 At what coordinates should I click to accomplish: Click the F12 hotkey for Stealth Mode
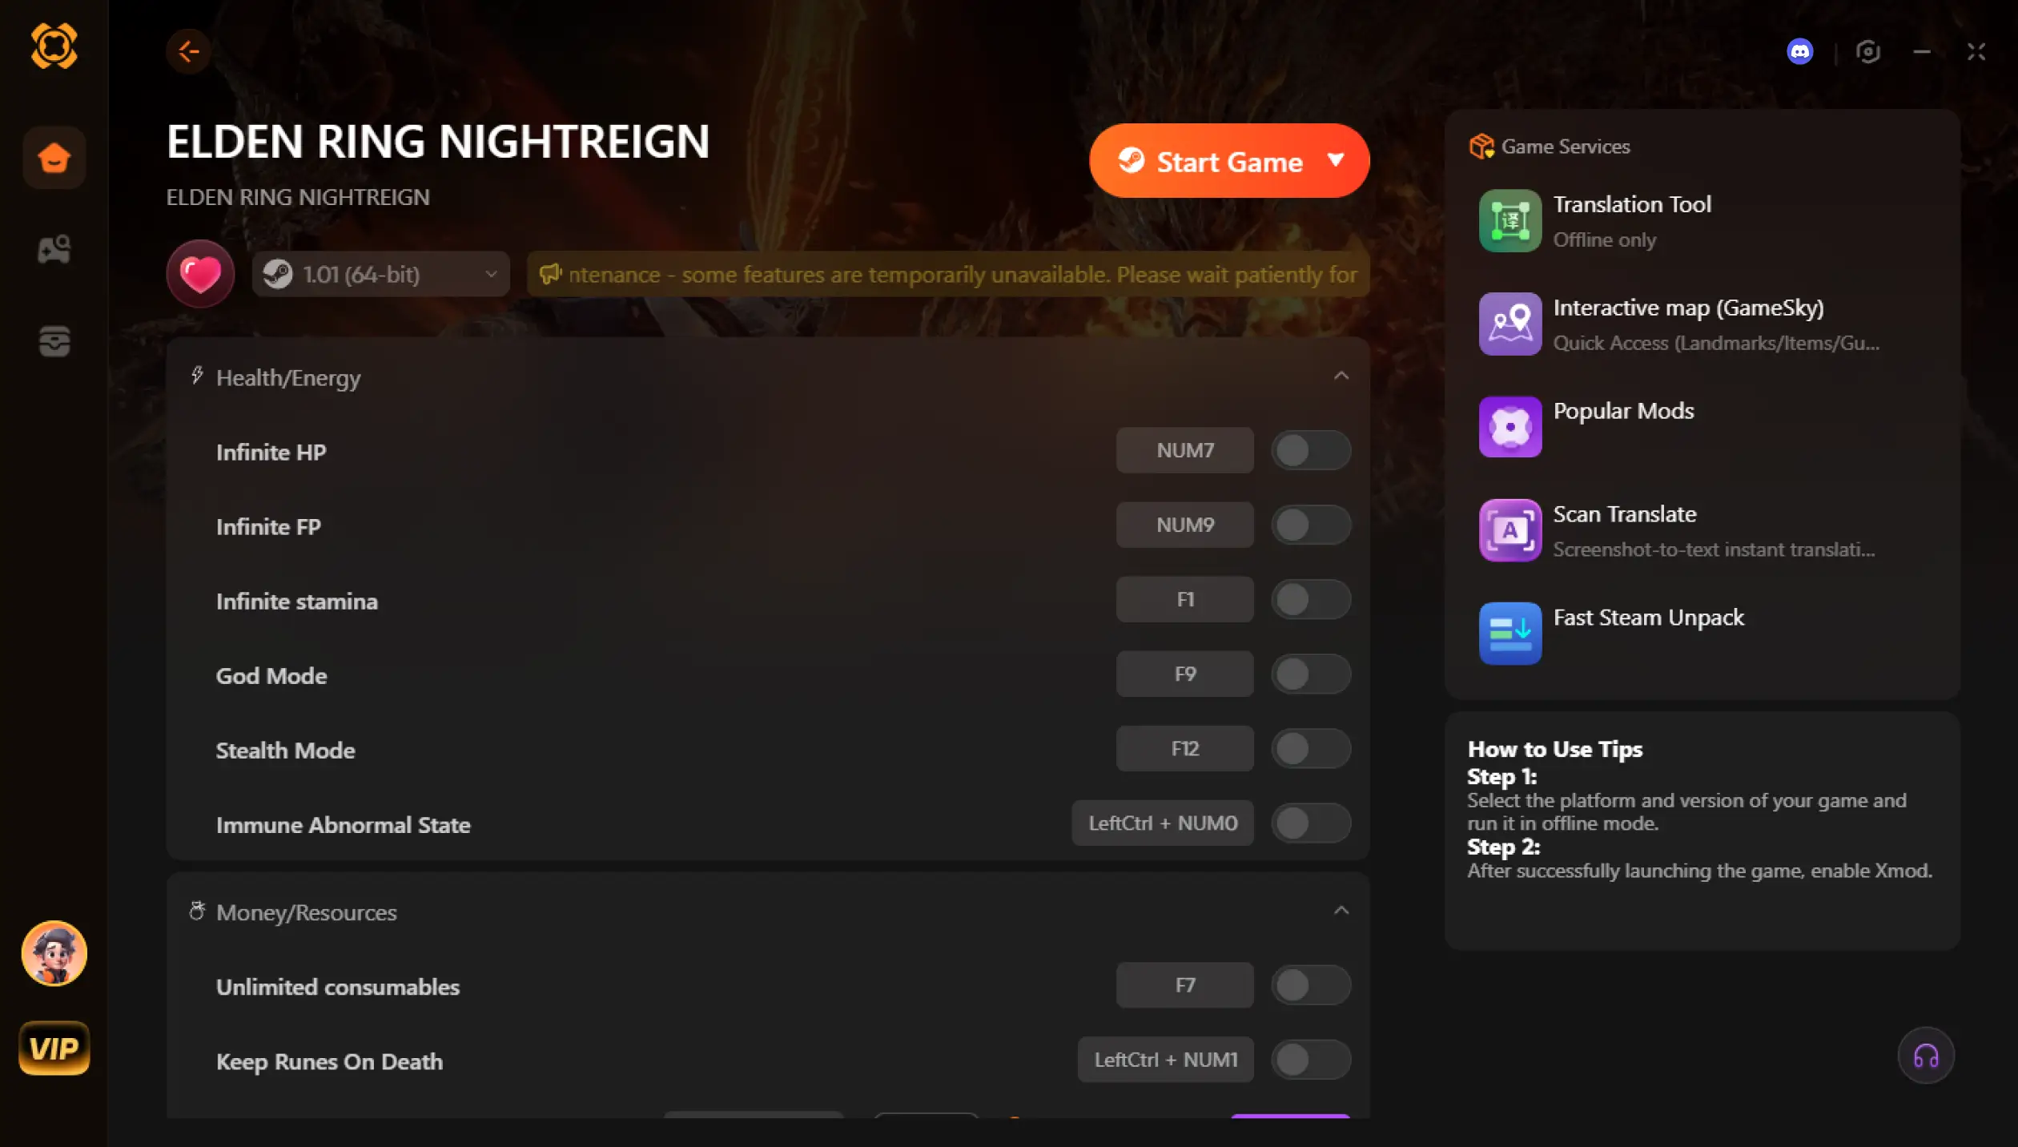pos(1184,749)
